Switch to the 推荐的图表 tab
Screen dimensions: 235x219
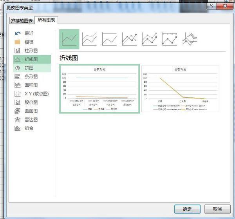pos(22,20)
